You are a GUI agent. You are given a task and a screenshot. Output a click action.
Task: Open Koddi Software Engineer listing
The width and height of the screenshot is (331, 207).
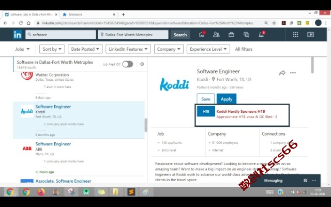click(x=53, y=107)
